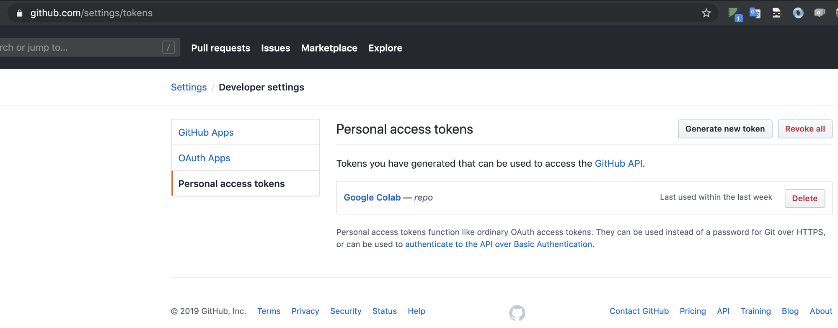This screenshot has width=838, height=328.
Task: Click the Settings breadcrumb link
Action: point(189,87)
